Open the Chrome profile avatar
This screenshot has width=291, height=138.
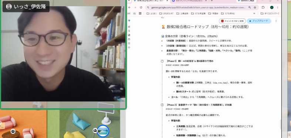[271, 8]
